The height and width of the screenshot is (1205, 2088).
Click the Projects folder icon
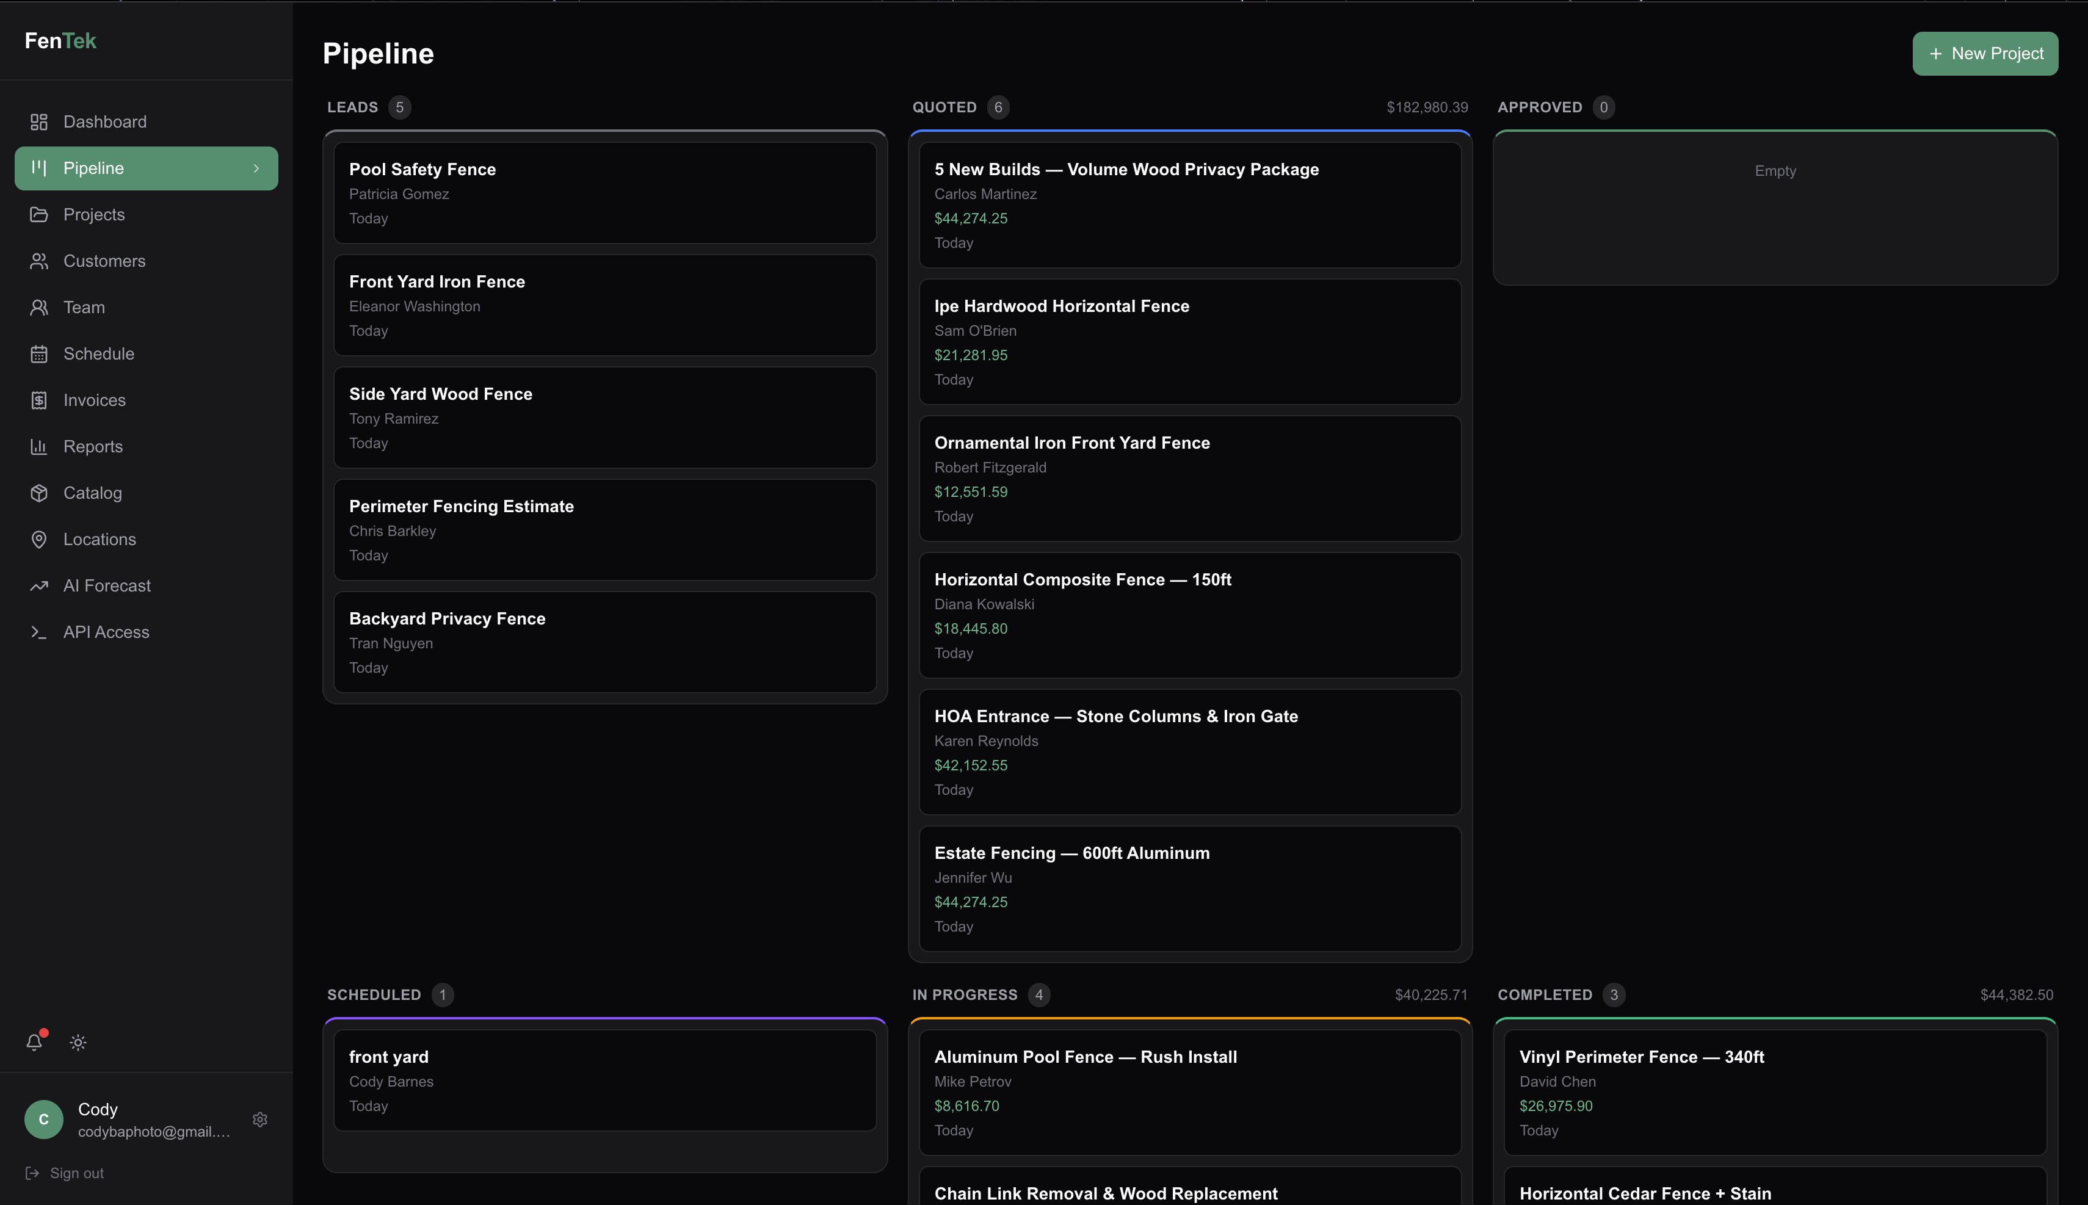[x=39, y=214]
